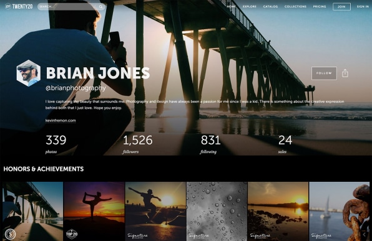Click the dollar badge on pier photo
The image size is (372, 241).
coord(10,234)
